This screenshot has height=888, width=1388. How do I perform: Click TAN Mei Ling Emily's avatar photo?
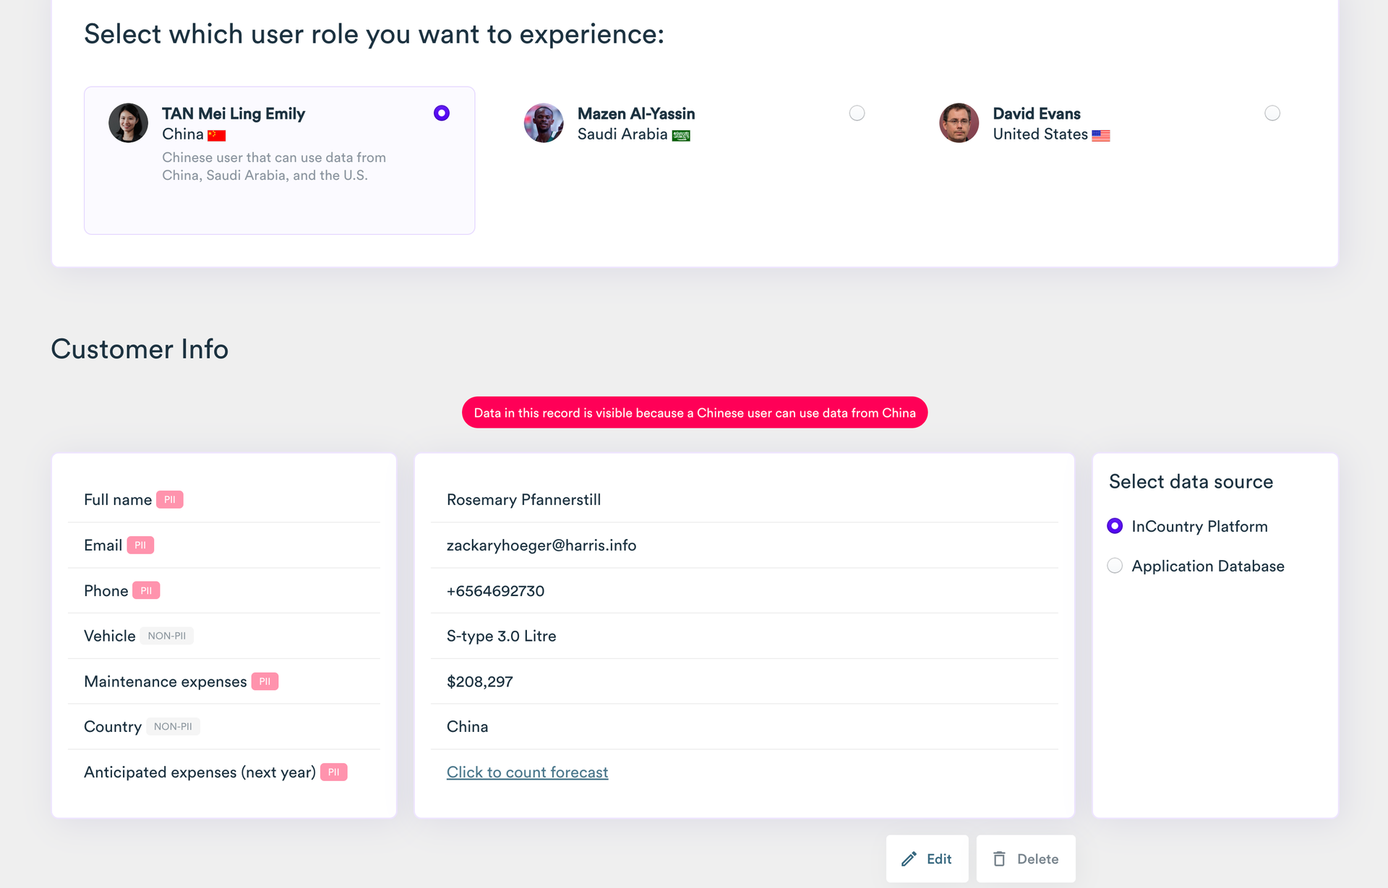click(x=128, y=123)
